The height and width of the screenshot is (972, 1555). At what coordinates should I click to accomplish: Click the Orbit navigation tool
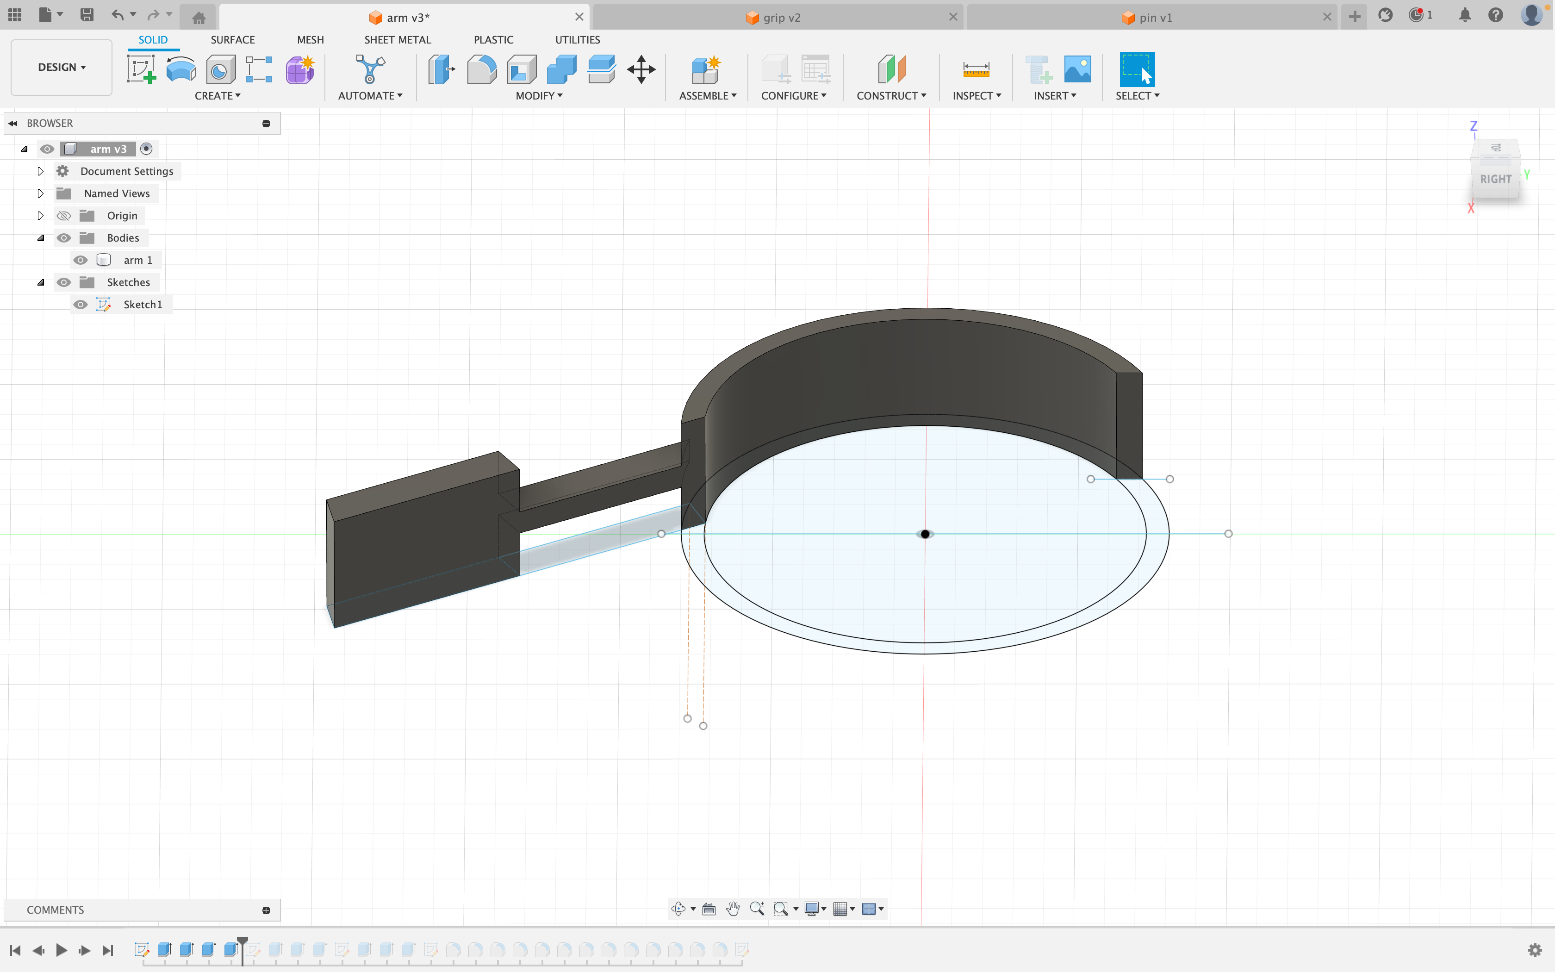click(x=678, y=908)
